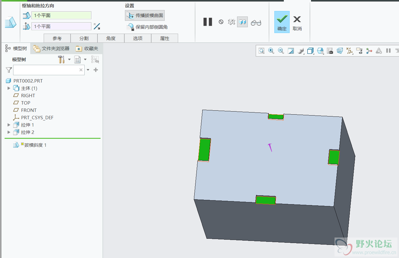The image size is (399, 258).
Task: Select the second 1个平面 direction collector
Action: [61, 26]
